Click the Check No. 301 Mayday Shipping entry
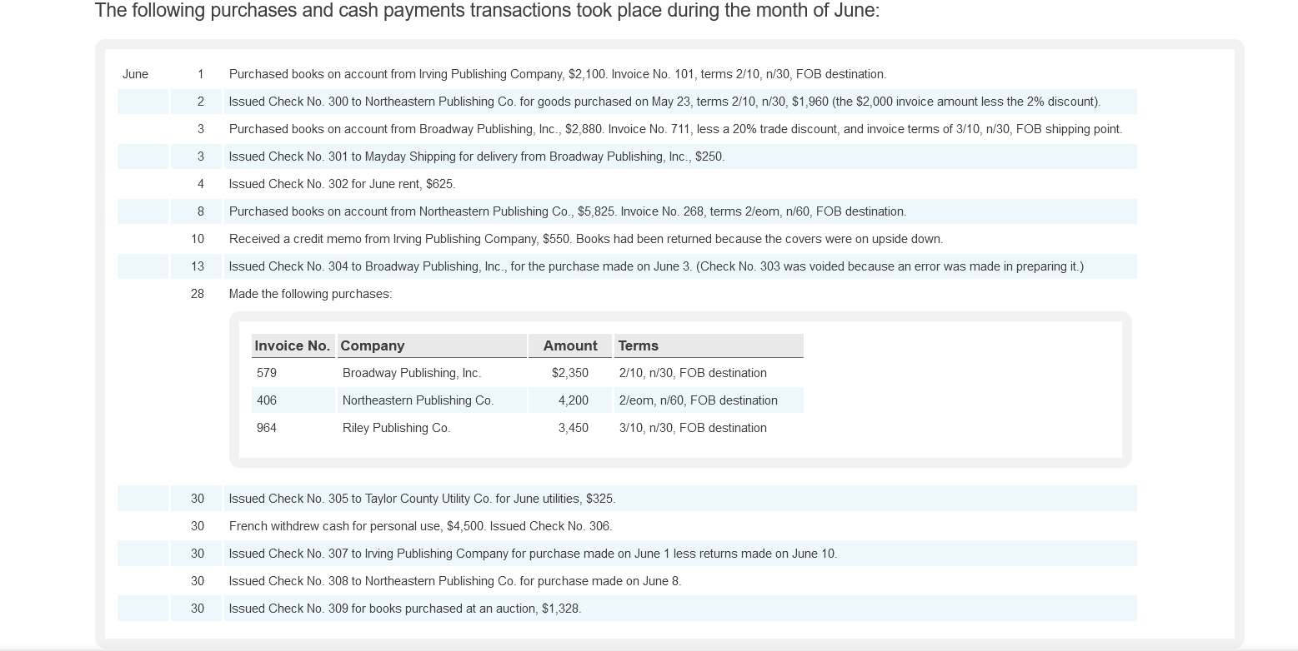The height and width of the screenshot is (651, 1298). 477,157
